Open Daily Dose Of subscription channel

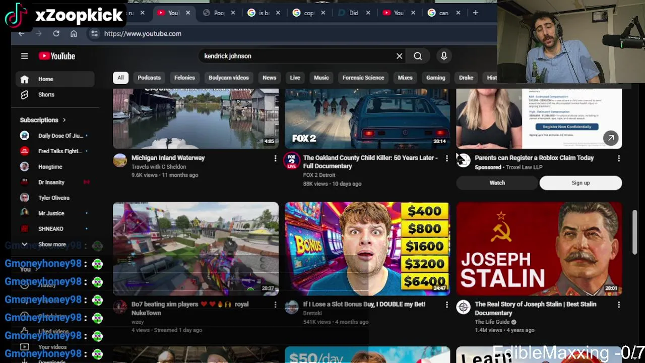[54, 136]
